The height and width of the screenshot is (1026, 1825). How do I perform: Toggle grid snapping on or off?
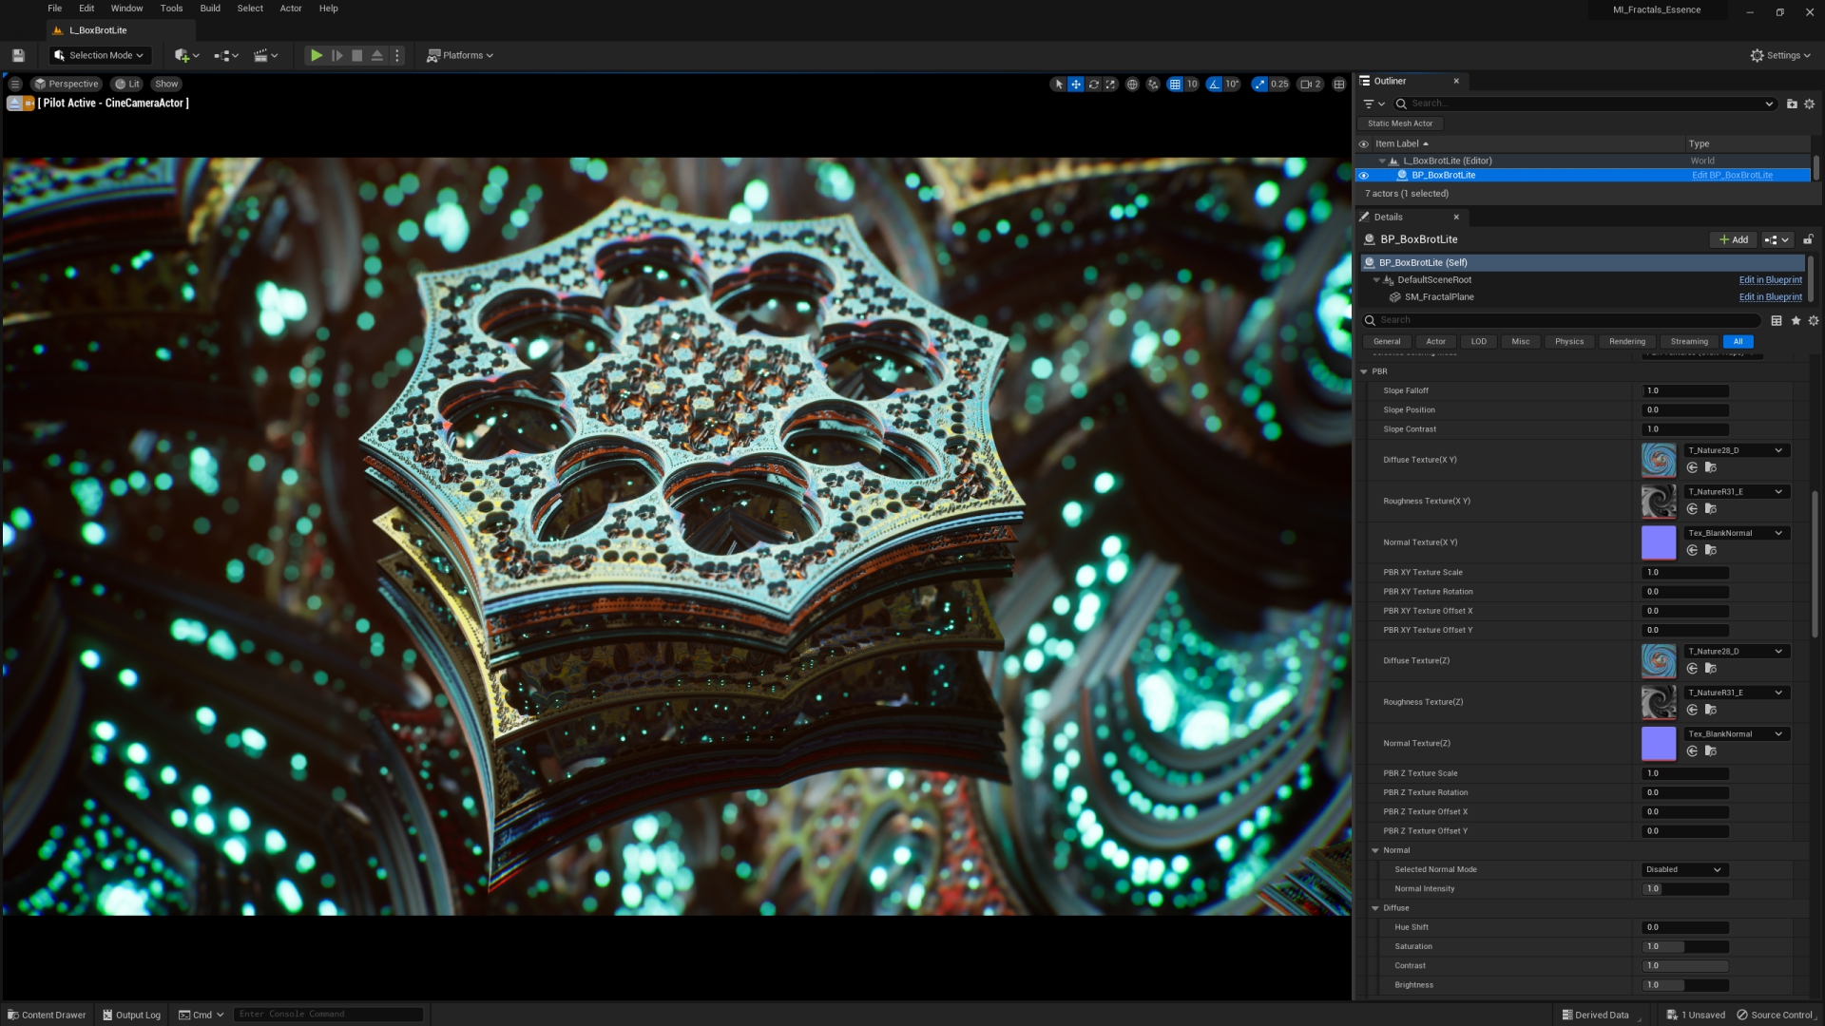[x=1175, y=85]
